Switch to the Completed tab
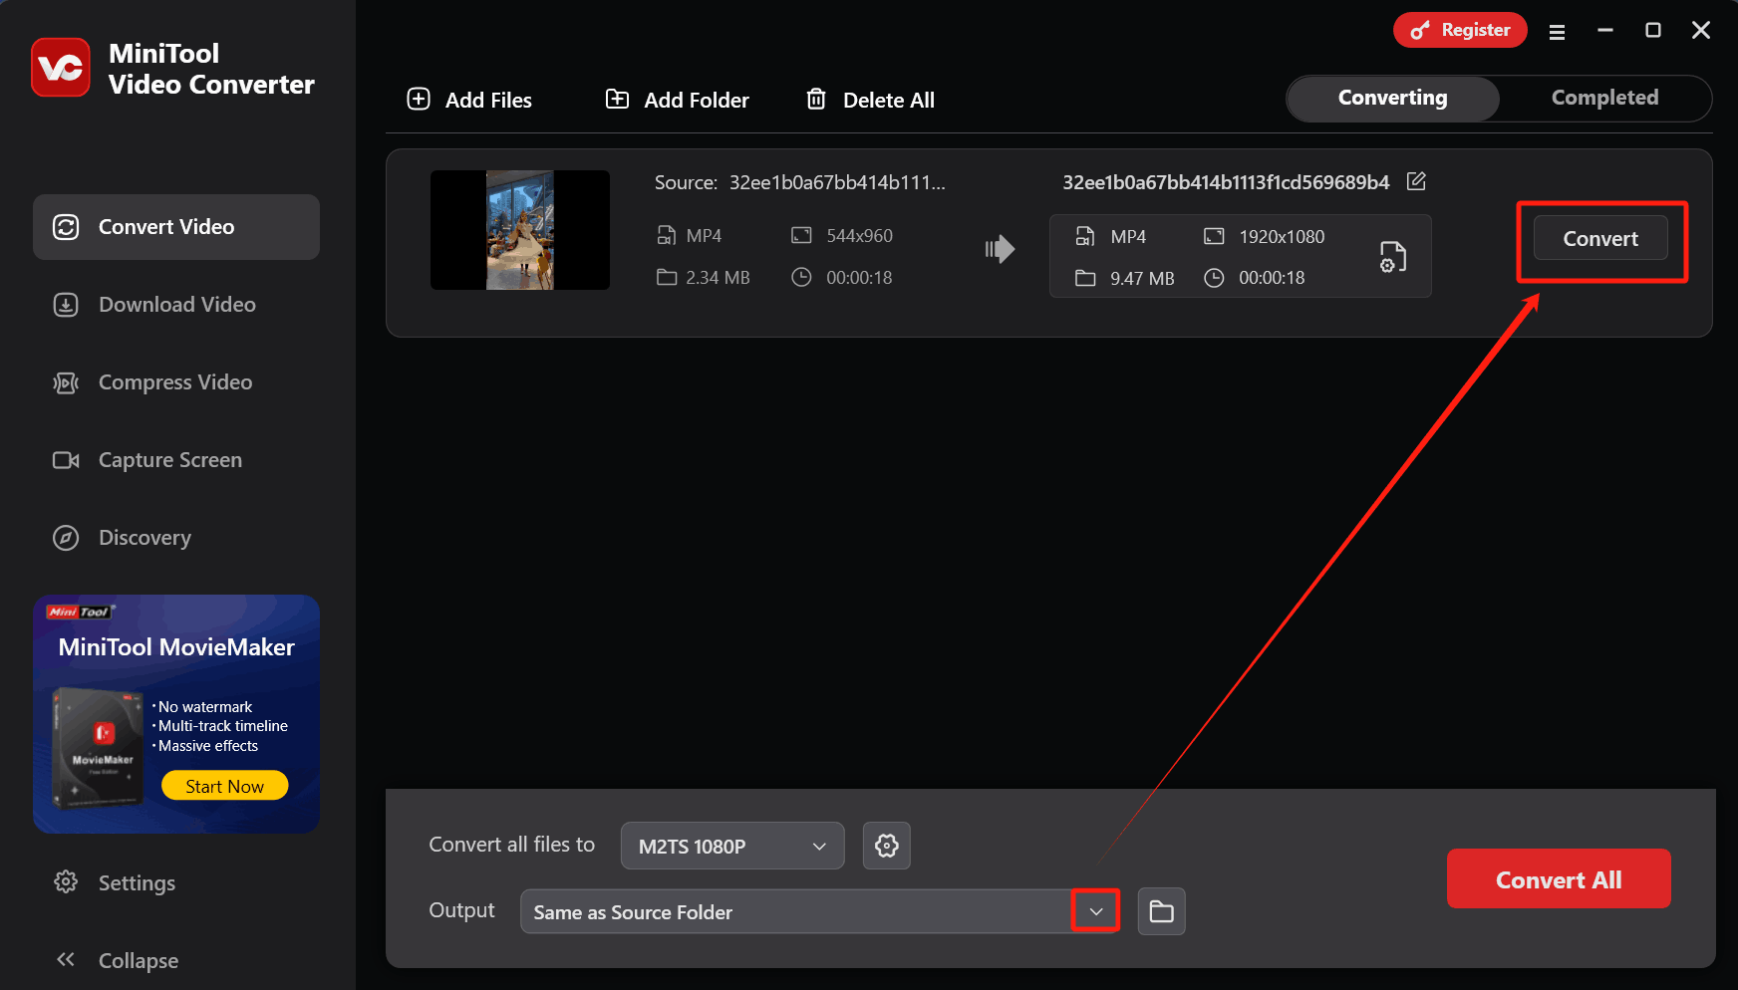 coord(1604,99)
